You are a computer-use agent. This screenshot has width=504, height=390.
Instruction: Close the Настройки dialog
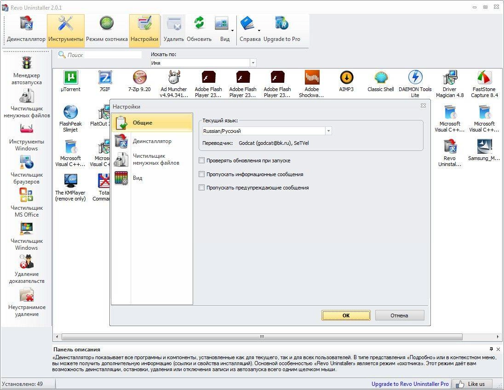tap(424, 105)
